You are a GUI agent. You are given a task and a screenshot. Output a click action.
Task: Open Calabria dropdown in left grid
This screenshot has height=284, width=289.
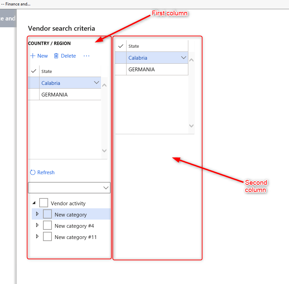point(96,83)
